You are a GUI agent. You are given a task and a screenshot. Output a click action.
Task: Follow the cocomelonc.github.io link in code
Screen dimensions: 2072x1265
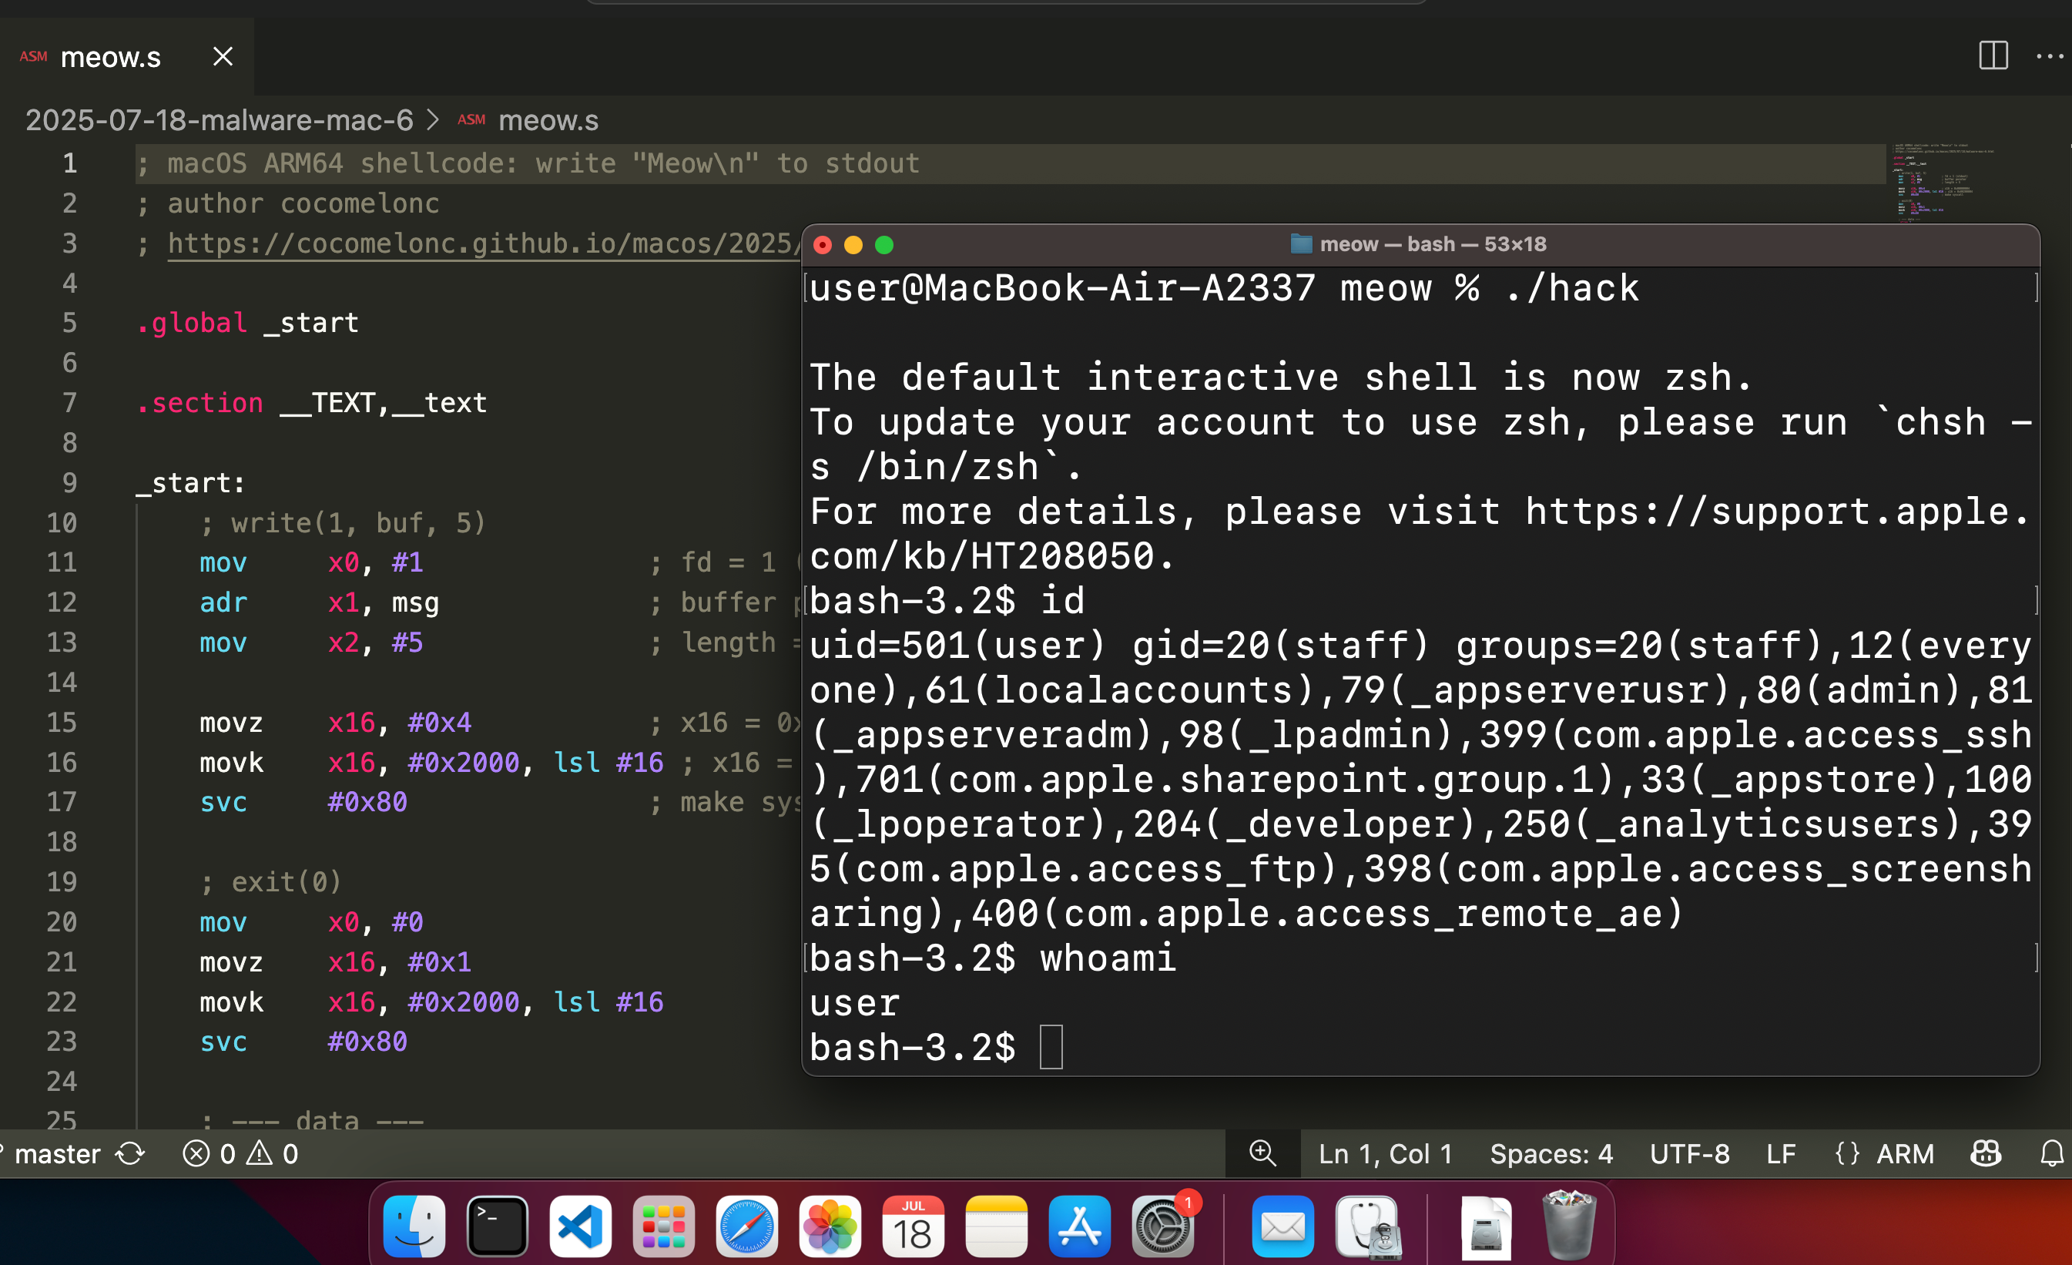pos(484,243)
